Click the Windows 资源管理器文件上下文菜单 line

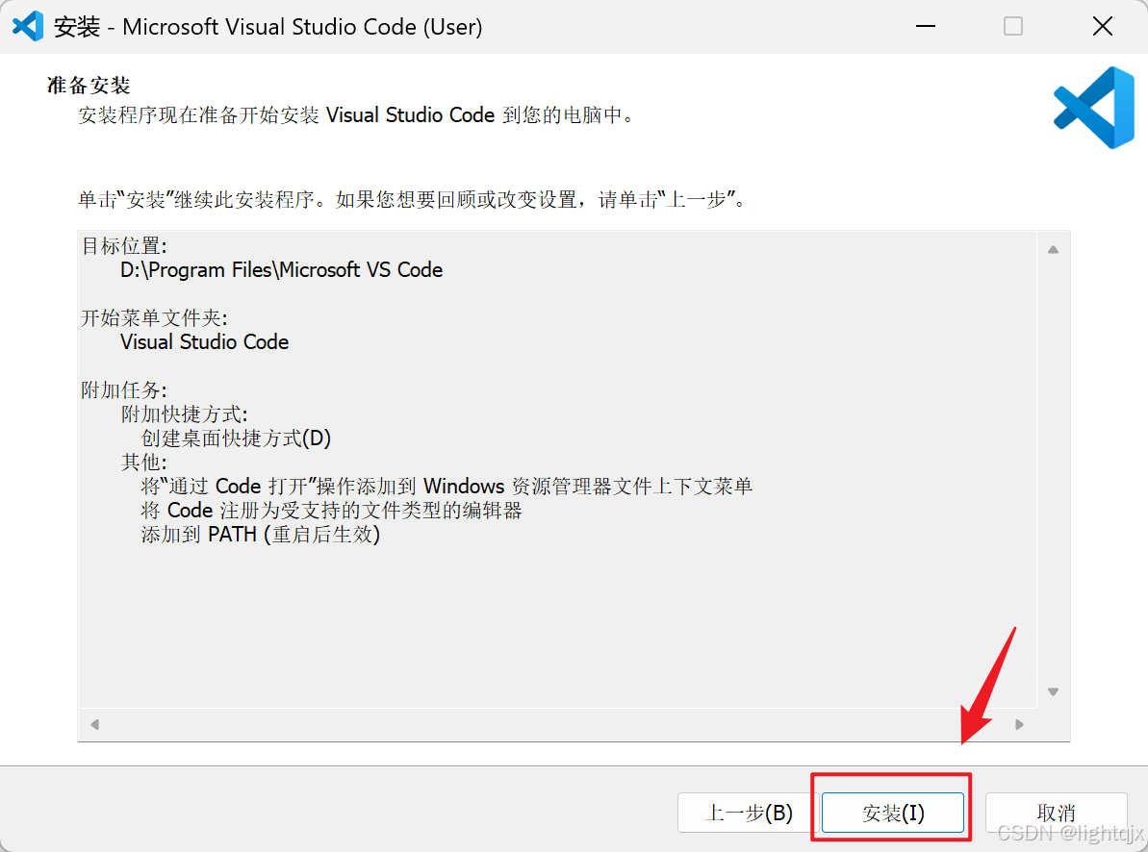pyautogui.click(x=446, y=486)
